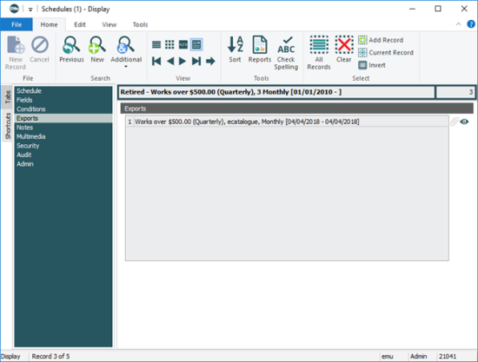Open Help via the question mark icon
The height and width of the screenshot is (362, 478).
click(471, 24)
